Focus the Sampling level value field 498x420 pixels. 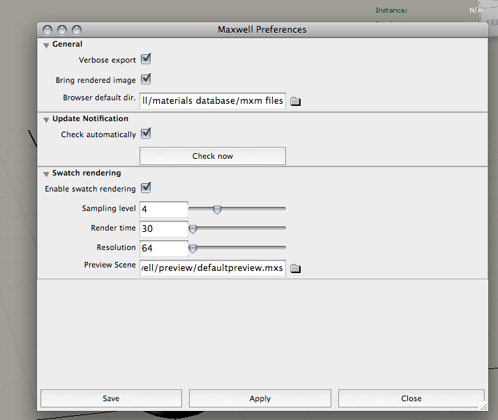coord(164,210)
